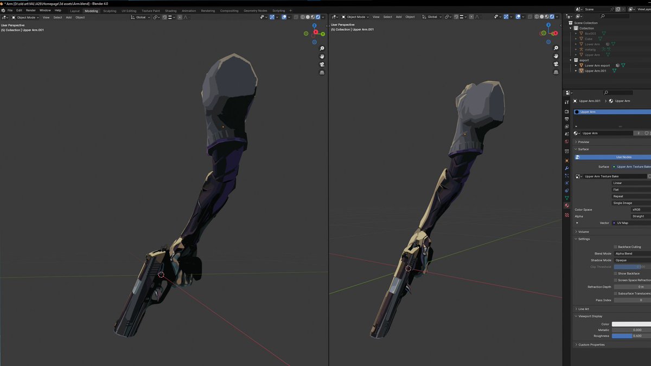Expand the Custom Properties panel

pyautogui.click(x=591, y=344)
